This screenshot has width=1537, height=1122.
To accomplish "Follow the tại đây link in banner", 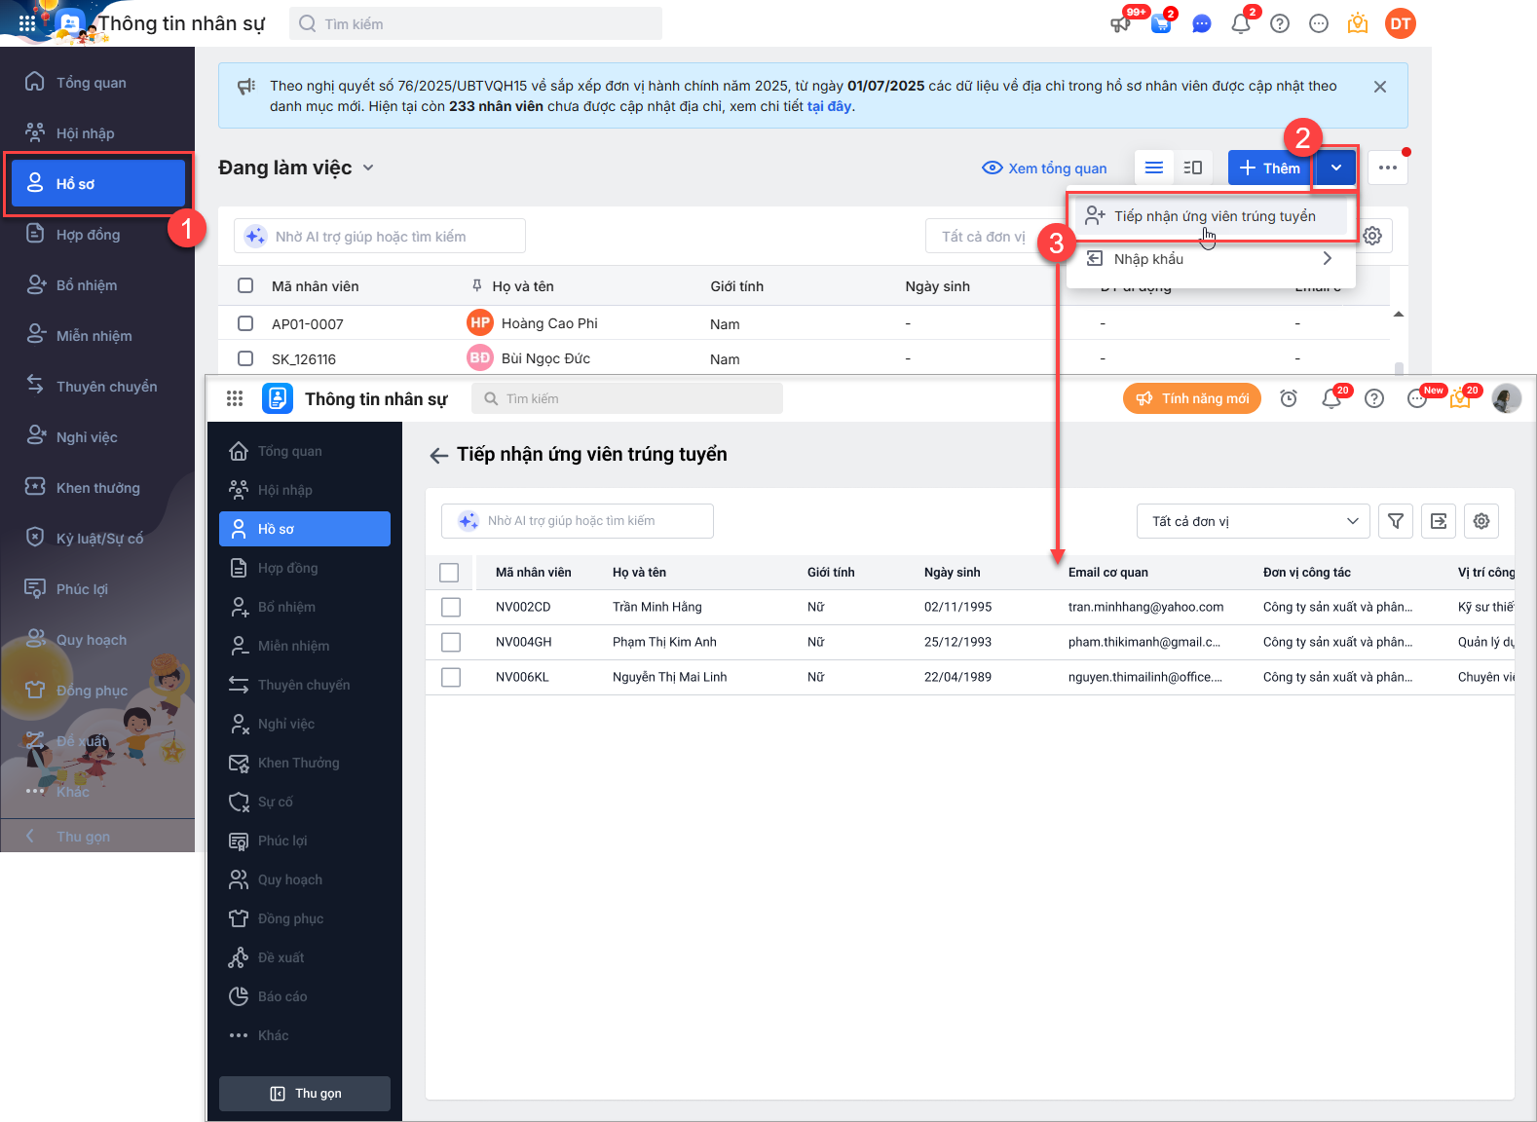I will tap(829, 106).
